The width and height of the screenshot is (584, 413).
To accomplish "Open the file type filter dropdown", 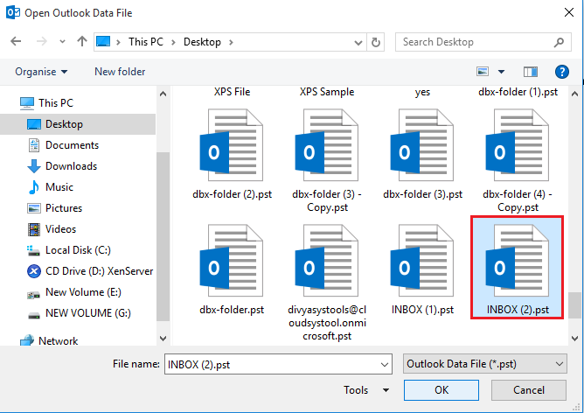I will pos(483,363).
